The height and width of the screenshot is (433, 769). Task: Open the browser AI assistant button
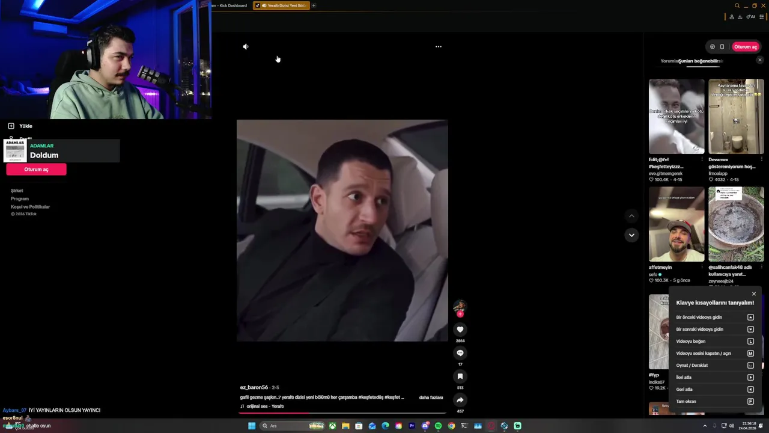click(x=750, y=17)
